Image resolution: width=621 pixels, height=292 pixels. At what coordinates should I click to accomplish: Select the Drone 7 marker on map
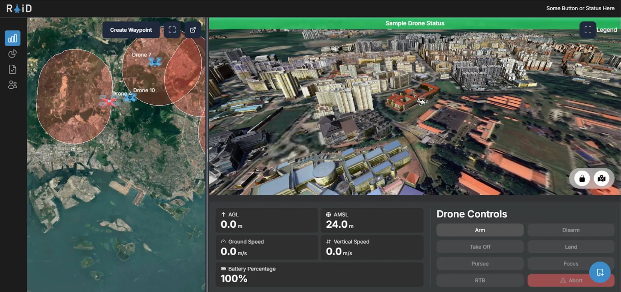click(x=155, y=62)
